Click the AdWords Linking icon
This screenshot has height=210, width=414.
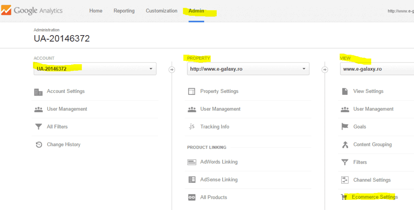[x=192, y=162]
